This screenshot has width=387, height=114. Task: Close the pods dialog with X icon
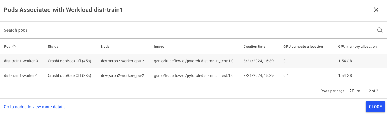click(376, 10)
